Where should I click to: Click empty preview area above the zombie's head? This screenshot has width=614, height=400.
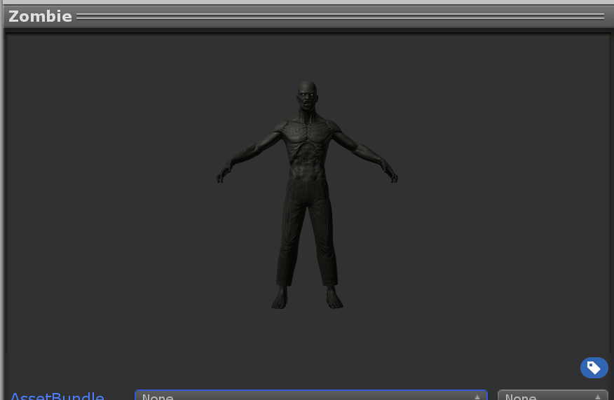tap(307, 56)
